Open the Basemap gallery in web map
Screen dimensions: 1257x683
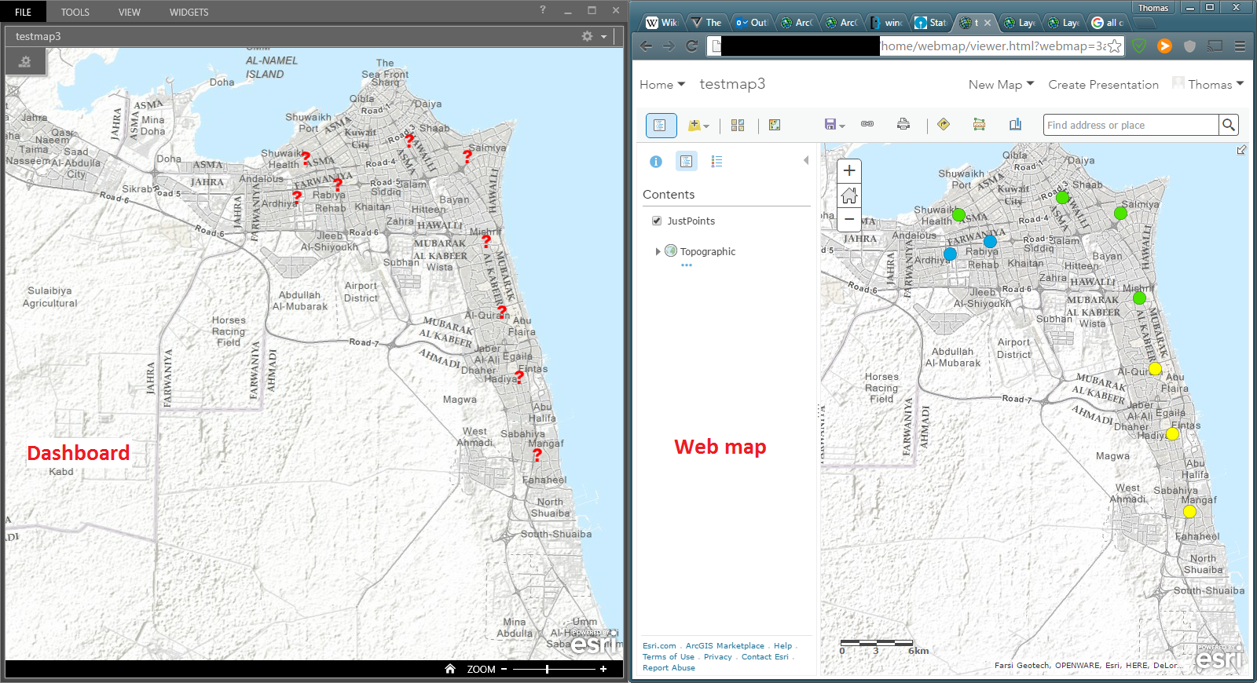(738, 125)
